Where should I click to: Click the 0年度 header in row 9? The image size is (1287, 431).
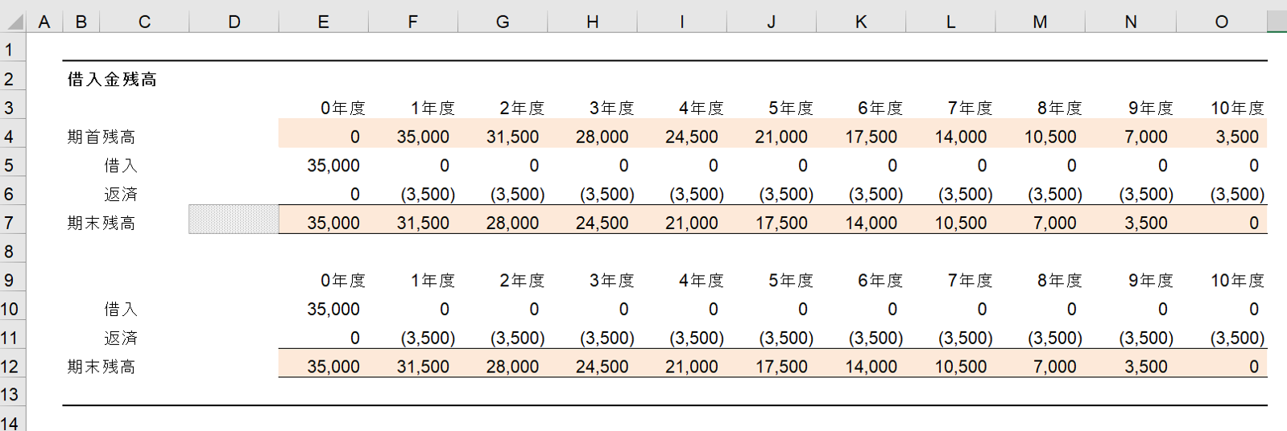(342, 281)
